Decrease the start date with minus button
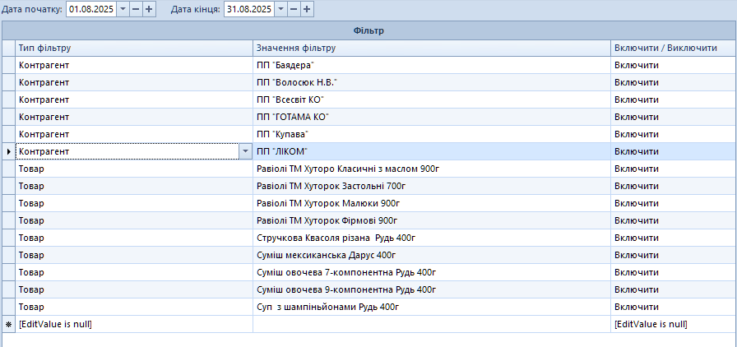This screenshot has height=347, width=737. click(x=136, y=9)
